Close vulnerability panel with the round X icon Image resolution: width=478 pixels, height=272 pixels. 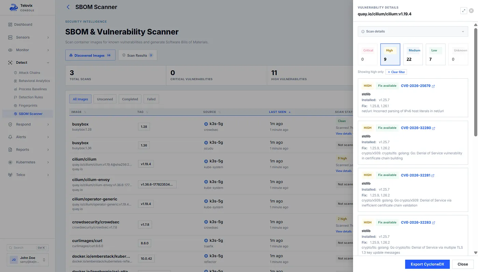tap(471, 11)
